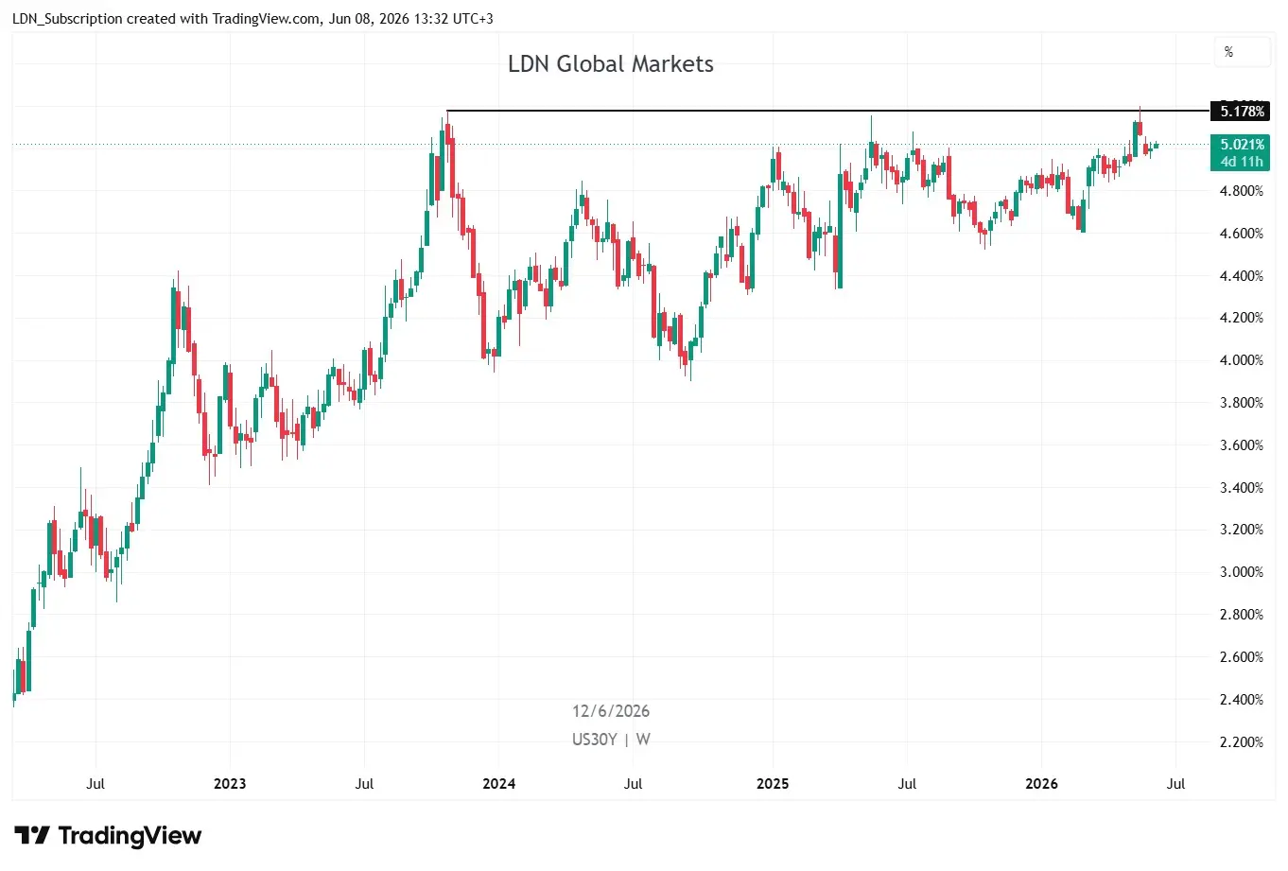The height and width of the screenshot is (871, 1288).
Task: Click the 2023 time axis label
Action: click(230, 784)
